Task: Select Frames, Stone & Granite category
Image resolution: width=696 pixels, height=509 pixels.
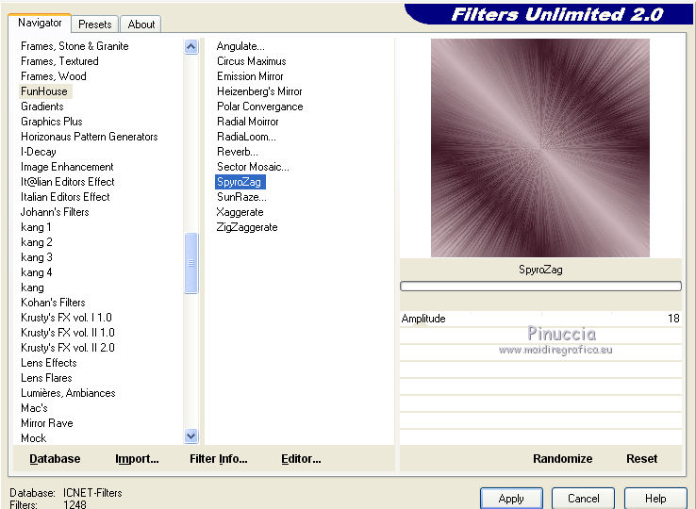Action: [x=75, y=46]
